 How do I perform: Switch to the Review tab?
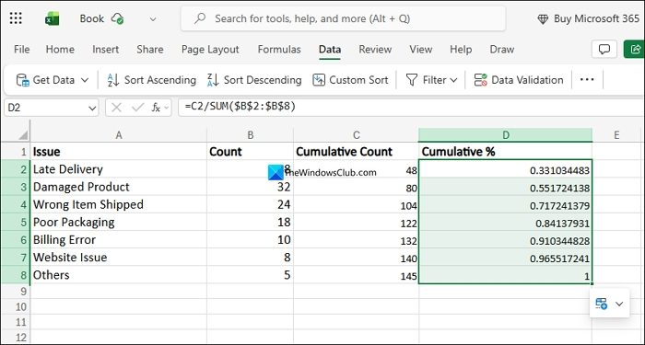(x=375, y=50)
